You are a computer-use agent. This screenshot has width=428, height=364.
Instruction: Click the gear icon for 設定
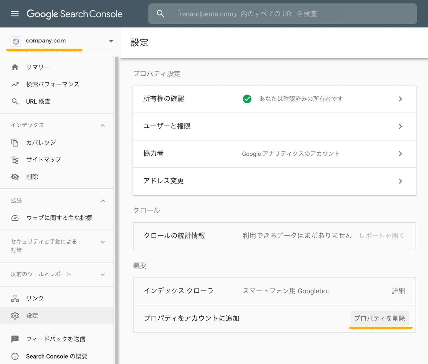click(x=15, y=316)
